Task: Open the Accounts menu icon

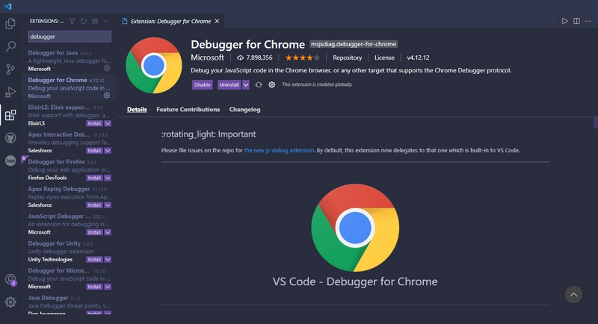Action: [x=10, y=280]
